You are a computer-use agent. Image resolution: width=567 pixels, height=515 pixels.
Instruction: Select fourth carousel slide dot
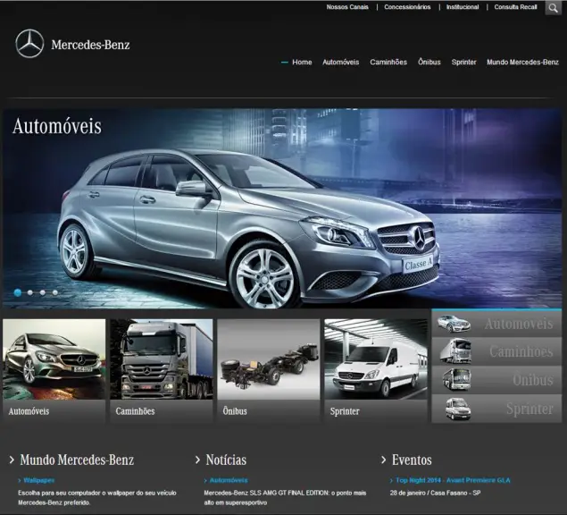(55, 292)
